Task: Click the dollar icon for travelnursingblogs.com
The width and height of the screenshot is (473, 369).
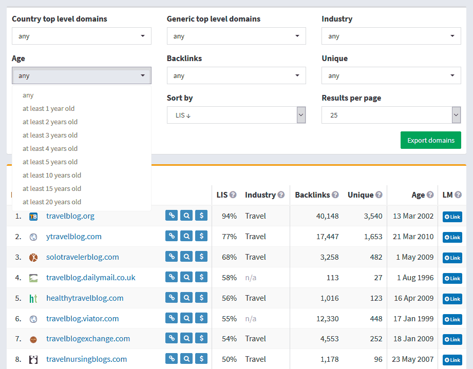Action: pos(201,359)
